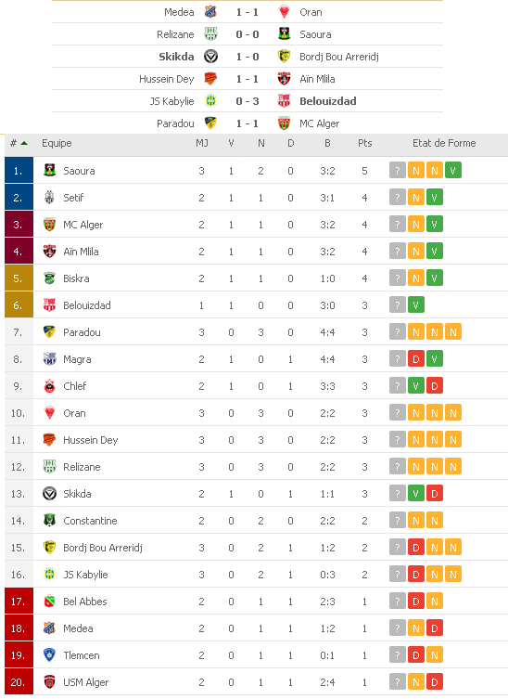Click MC Alger logo in third place row
Viewport: 508px width, 699px height.
[x=49, y=225]
